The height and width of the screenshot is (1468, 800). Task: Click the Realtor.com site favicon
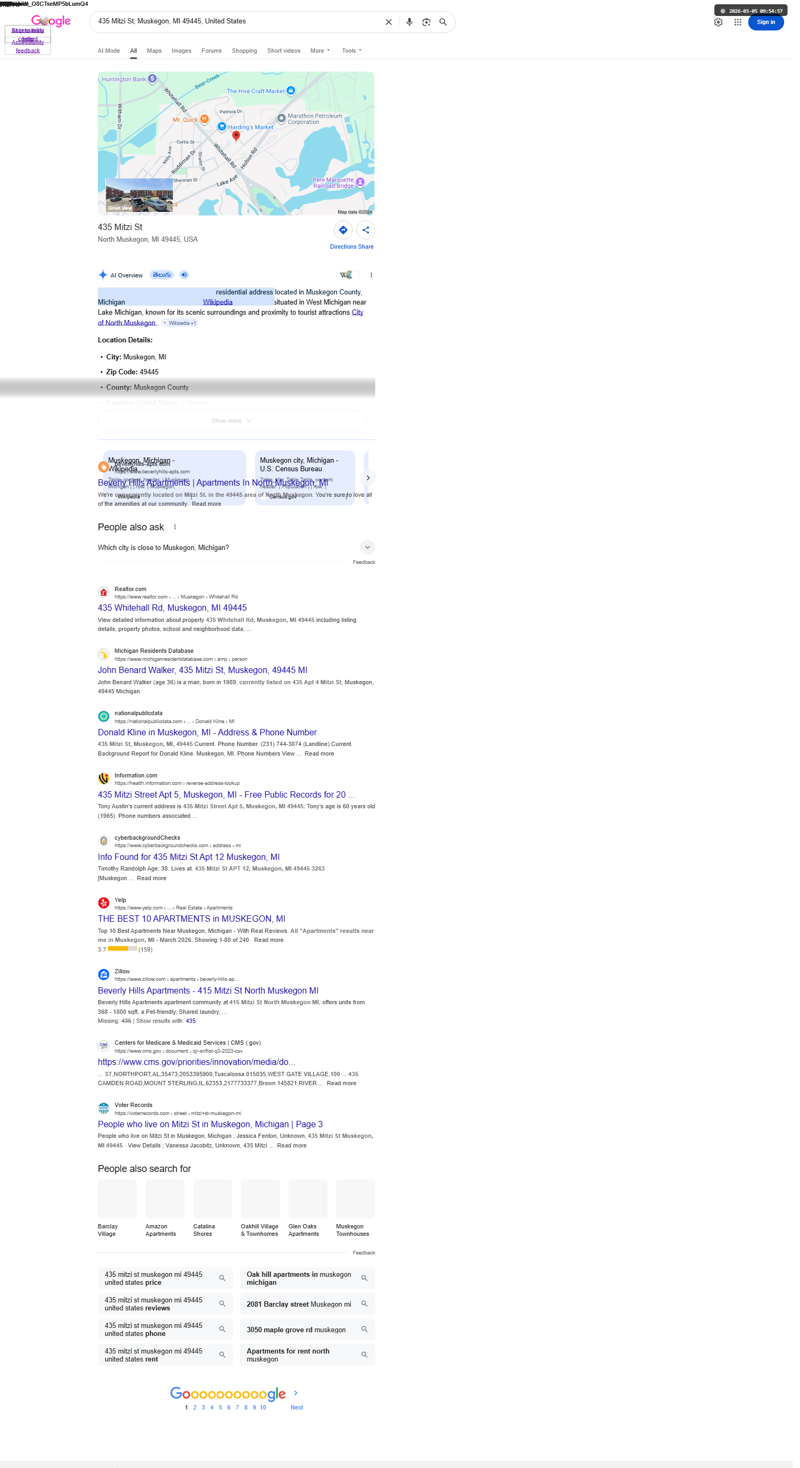pos(104,593)
